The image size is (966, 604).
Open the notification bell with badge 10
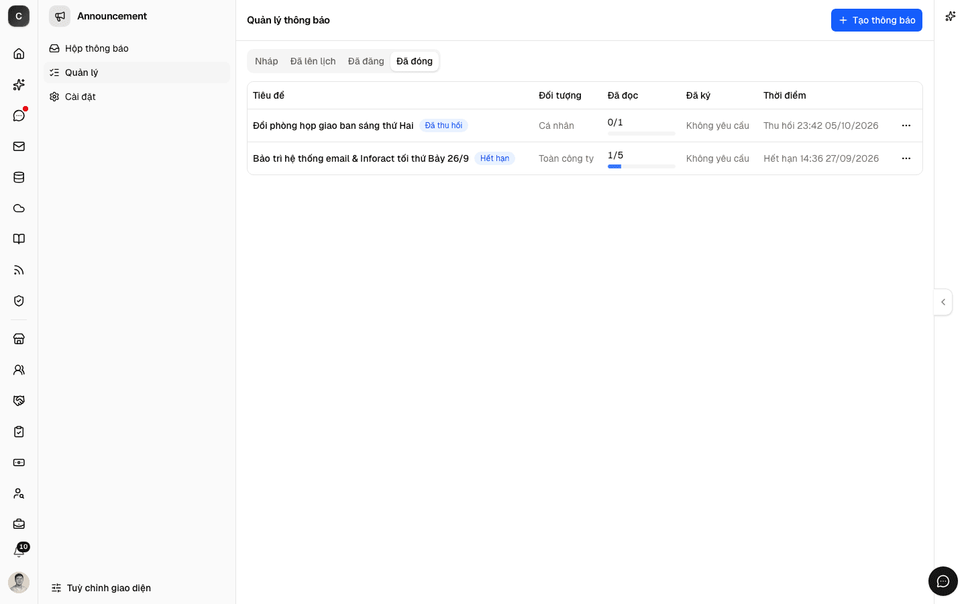tap(19, 552)
